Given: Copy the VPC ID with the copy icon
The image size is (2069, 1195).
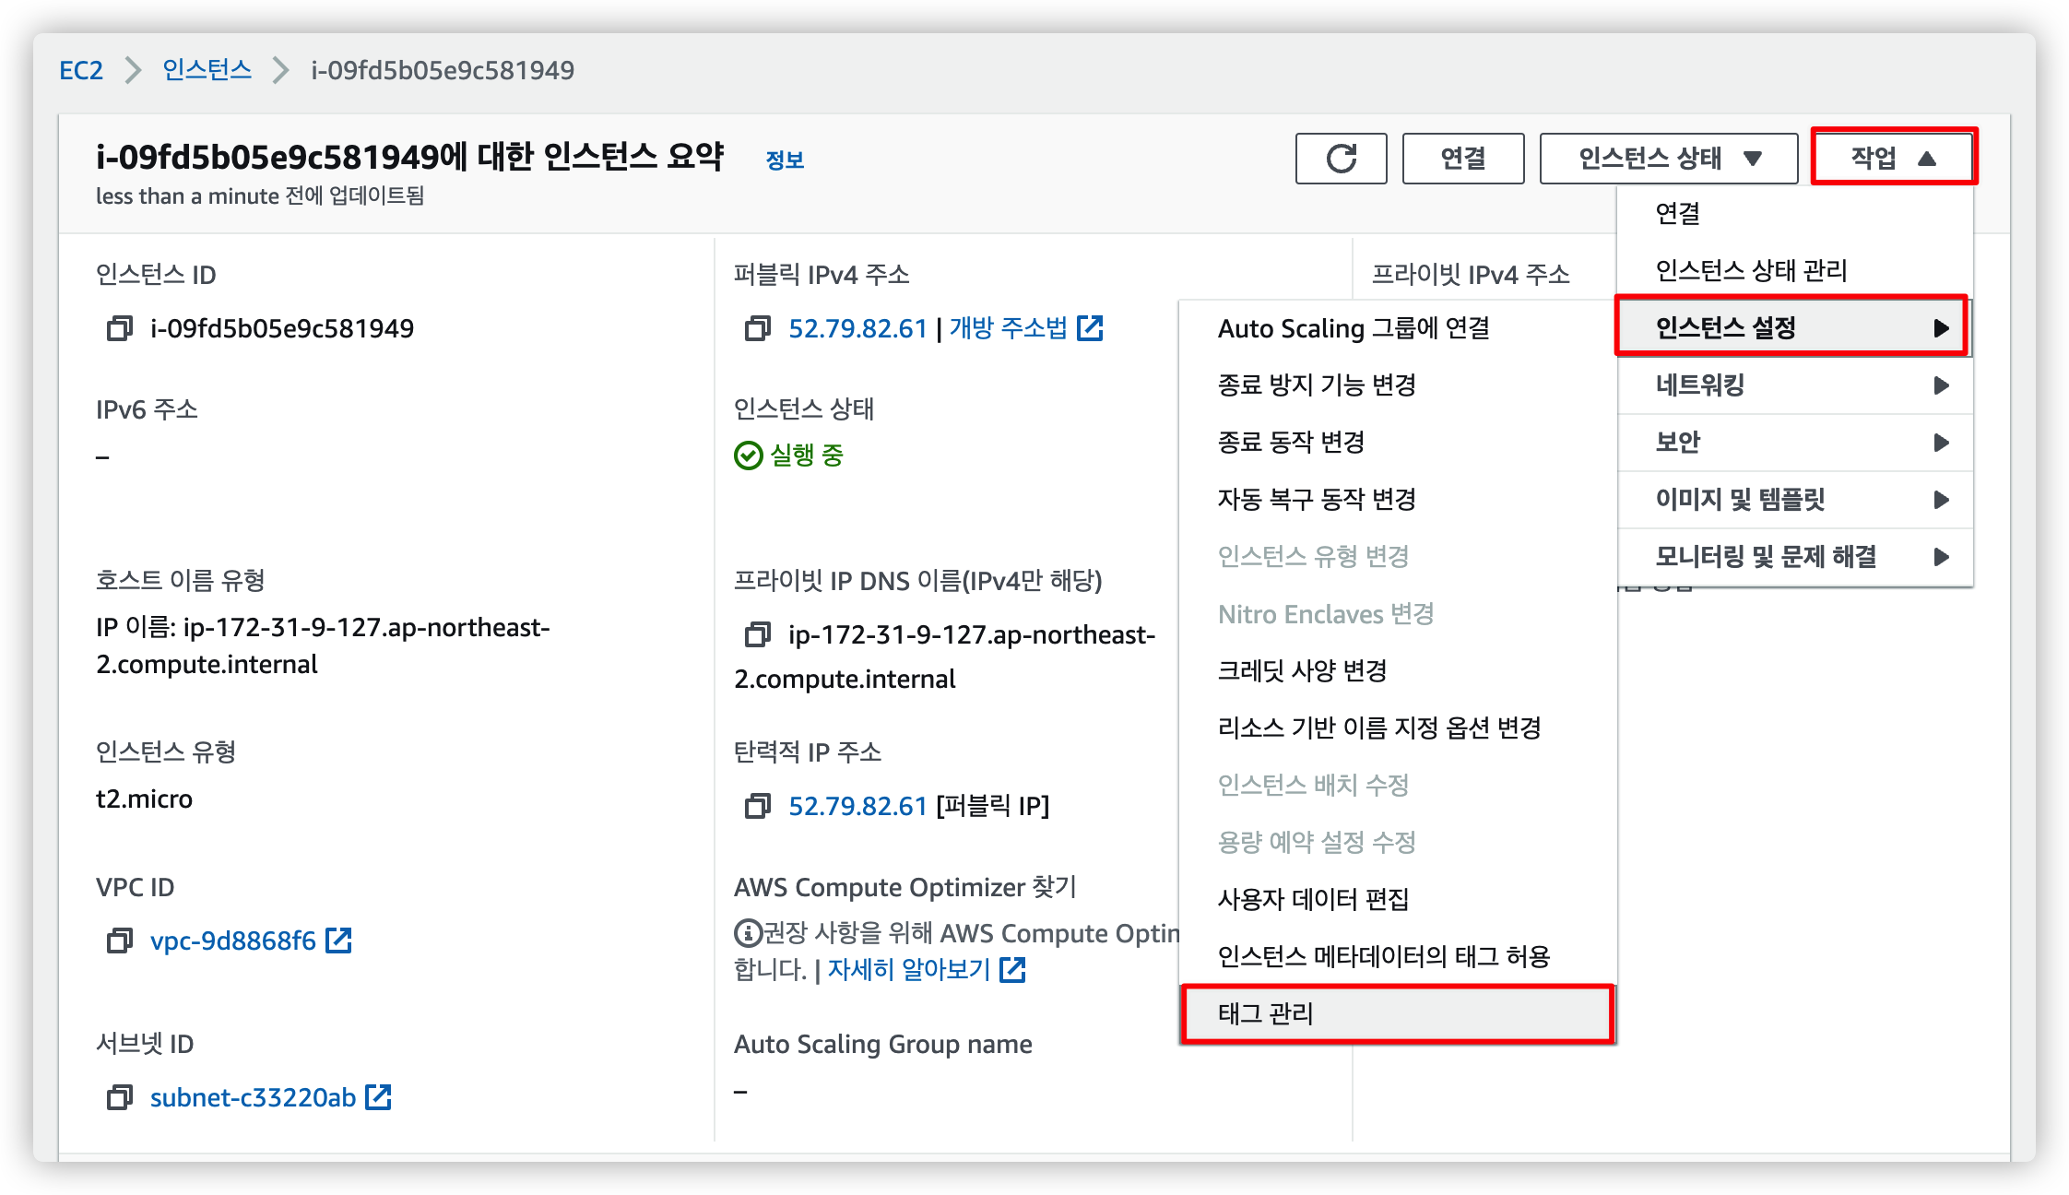Looking at the screenshot, I should point(120,941).
